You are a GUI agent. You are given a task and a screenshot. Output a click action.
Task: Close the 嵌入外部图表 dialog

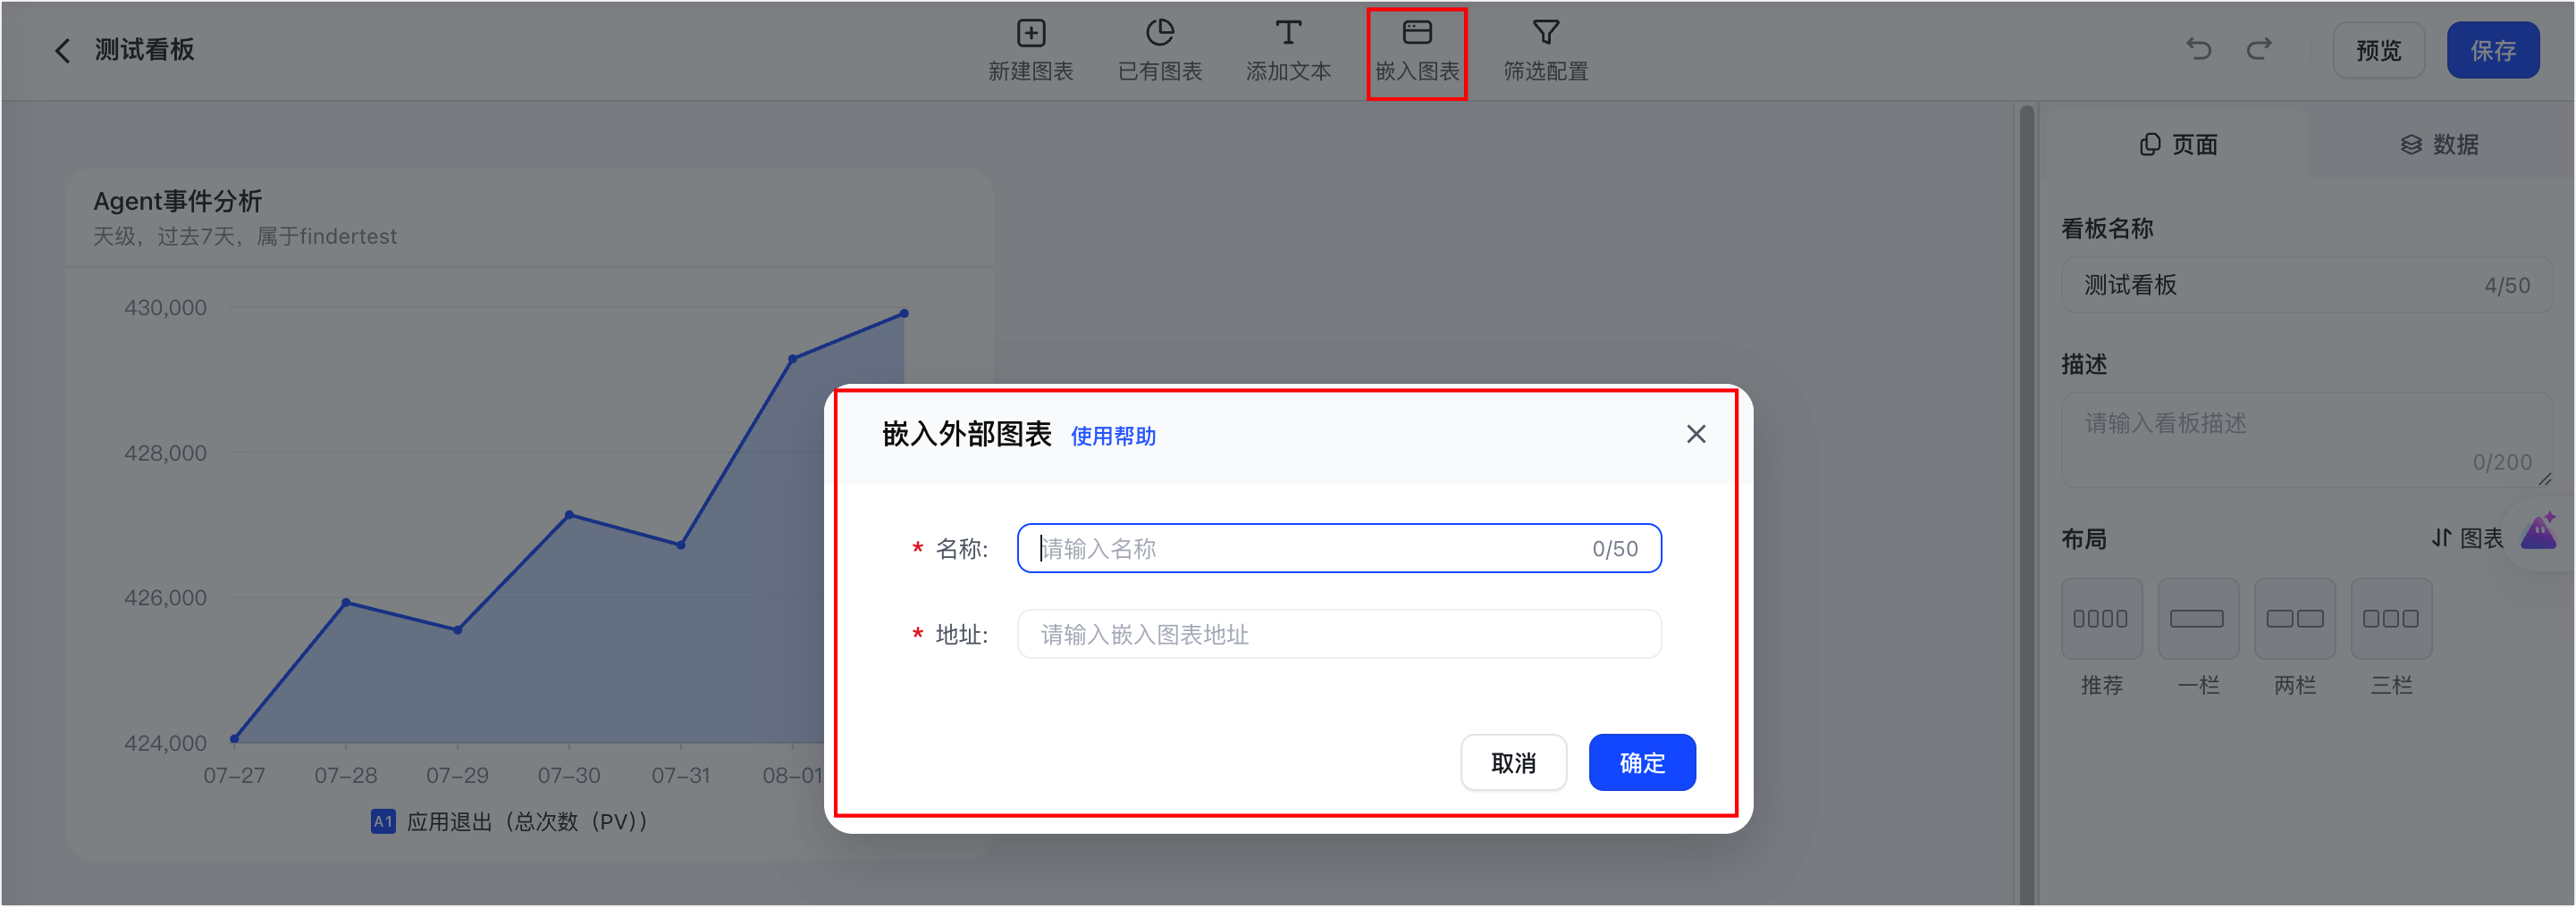point(1695,435)
